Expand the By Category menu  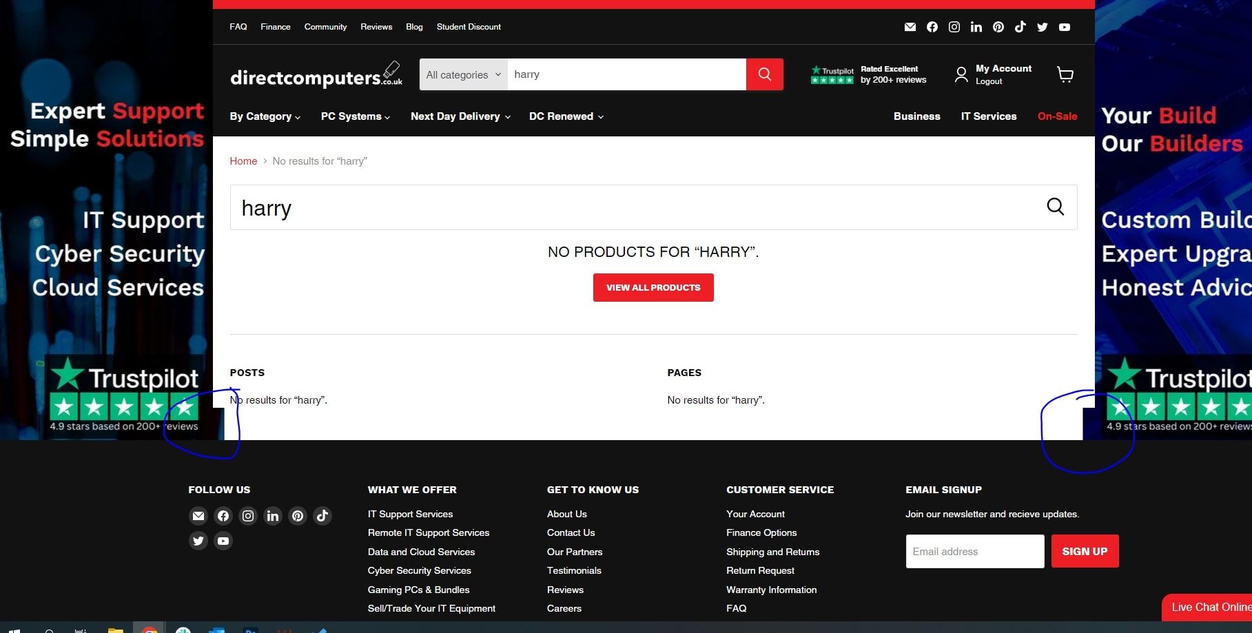coord(265,116)
